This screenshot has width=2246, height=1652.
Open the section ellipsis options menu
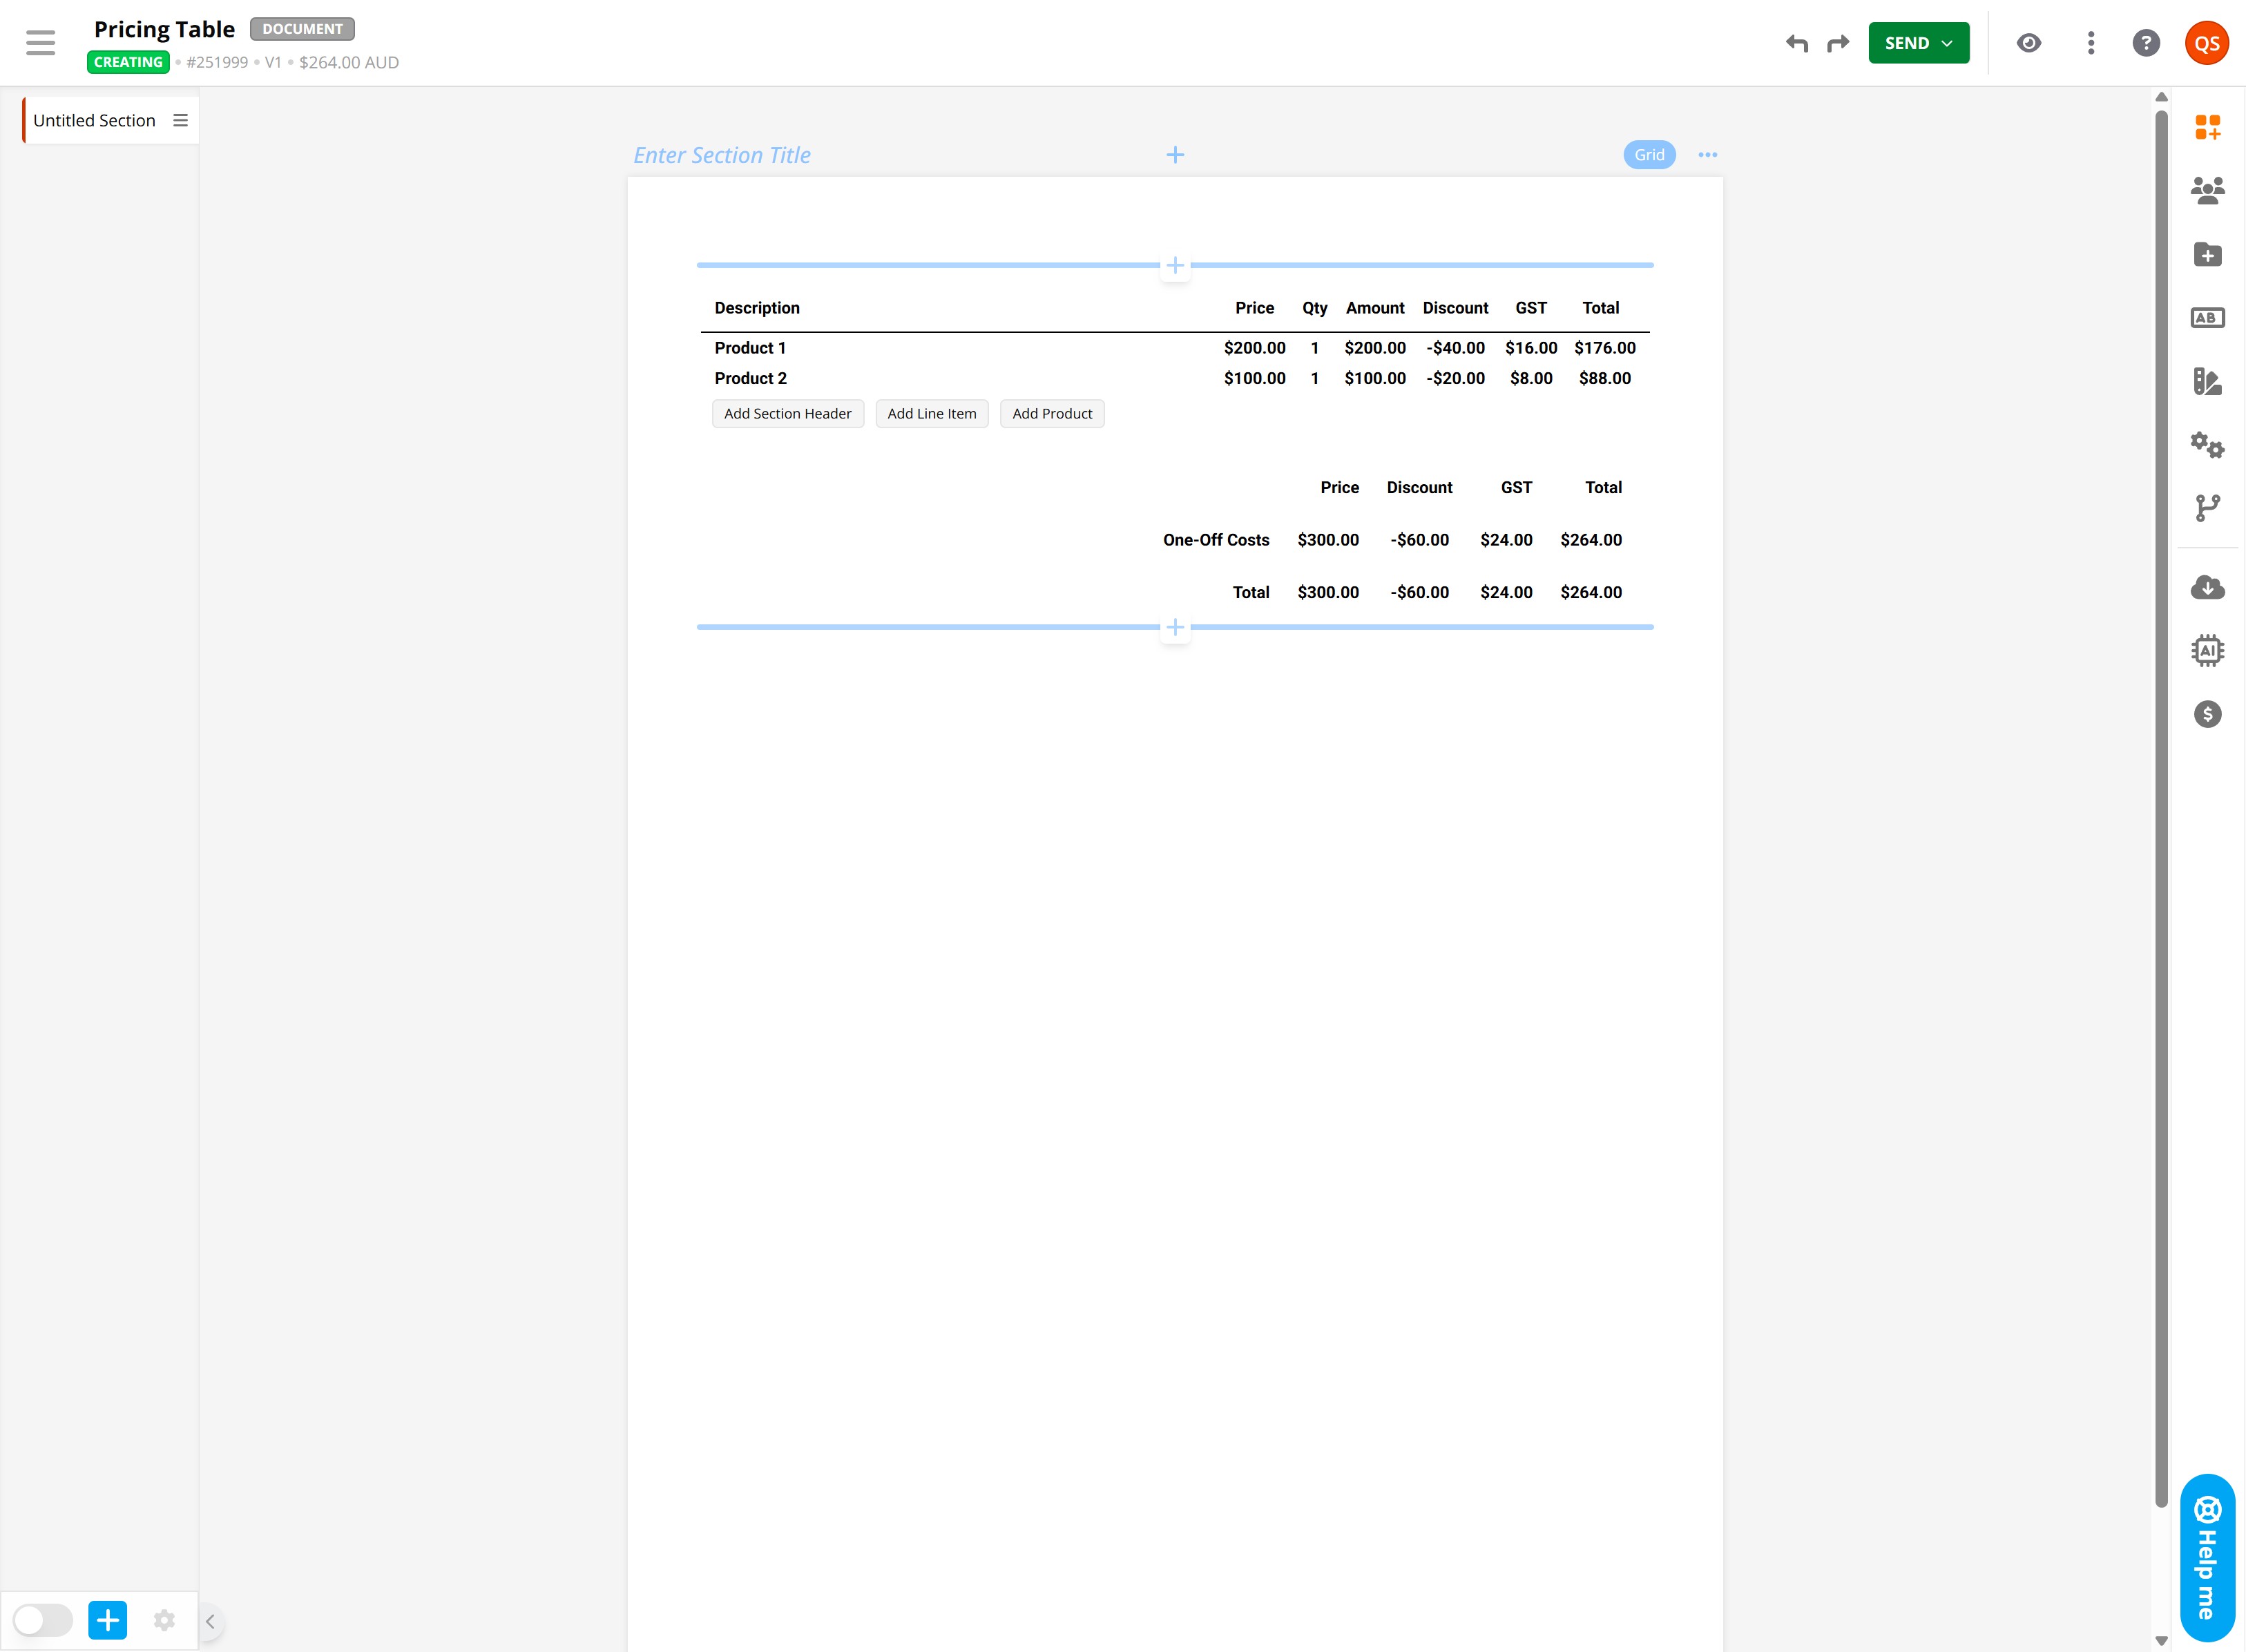tap(1708, 155)
